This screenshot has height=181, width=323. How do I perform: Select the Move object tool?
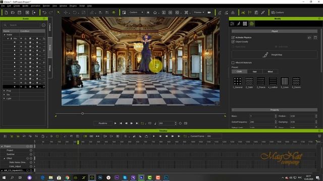(66, 13)
